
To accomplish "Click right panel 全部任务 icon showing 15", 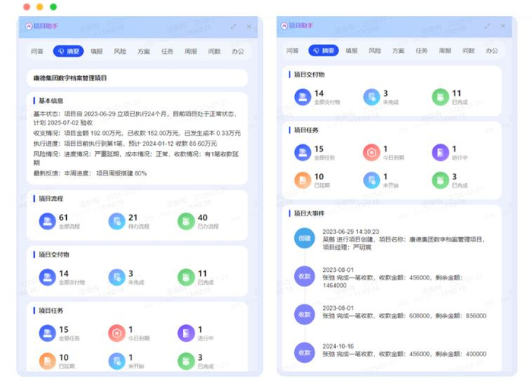I will point(302,153).
